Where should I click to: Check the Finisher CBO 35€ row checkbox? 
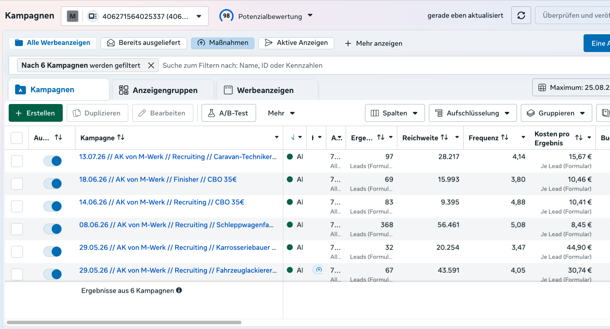(17, 184)
